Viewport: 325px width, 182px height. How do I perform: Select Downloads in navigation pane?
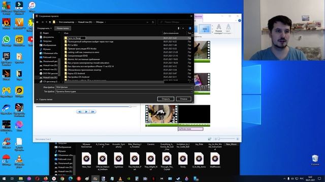click(x=47, y=41)
